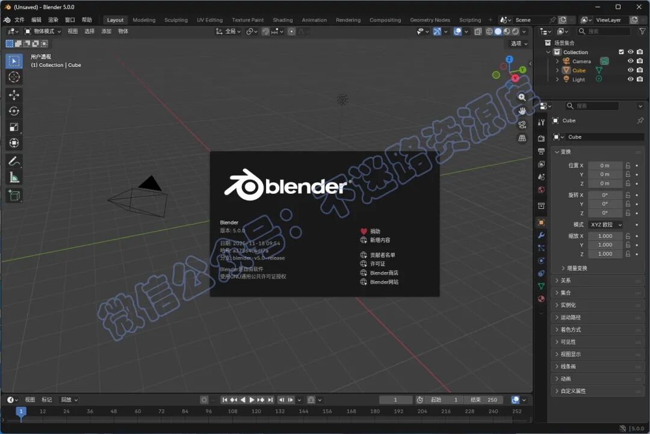
Task: Select the Annotate tool
Action: [x=14, y=161]
